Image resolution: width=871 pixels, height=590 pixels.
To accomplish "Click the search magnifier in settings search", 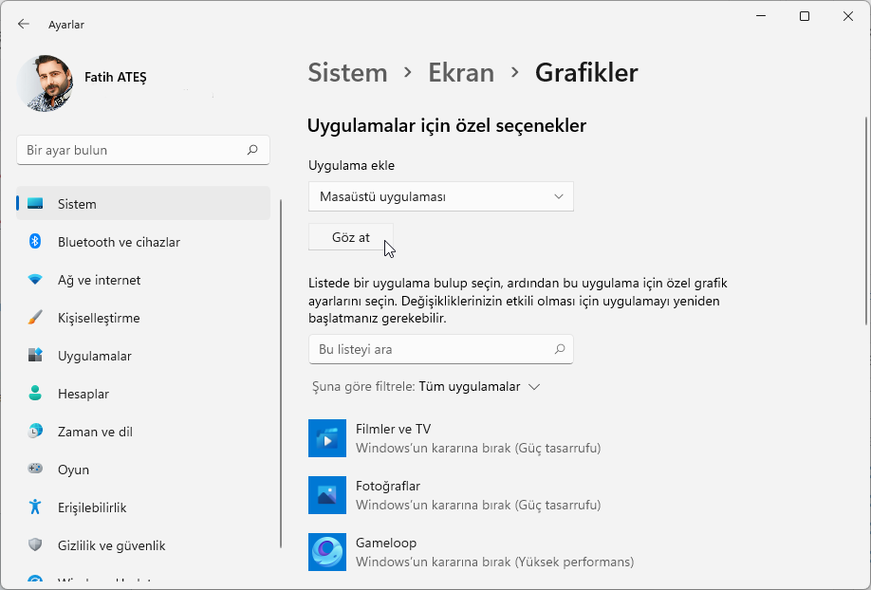I will click(252, 150).
